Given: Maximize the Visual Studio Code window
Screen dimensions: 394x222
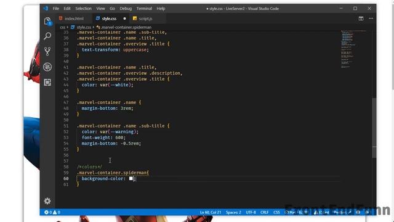Looking at the screenshot, I should pos(355,8).
